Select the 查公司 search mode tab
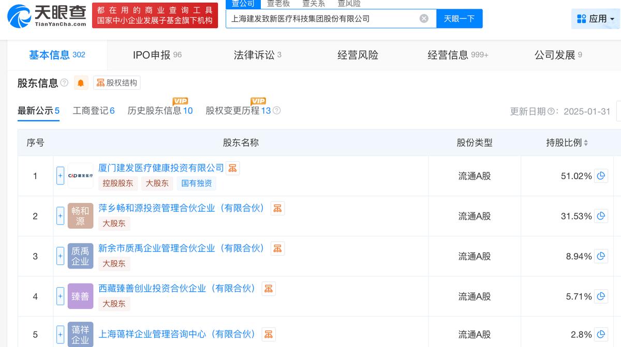The image size is (621, 347). [243, 4]
